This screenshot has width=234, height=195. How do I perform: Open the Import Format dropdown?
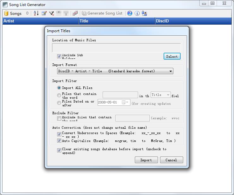point(115,71)
